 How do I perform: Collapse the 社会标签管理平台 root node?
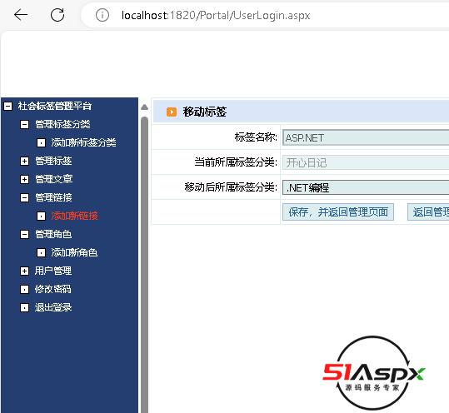[8, 107]
